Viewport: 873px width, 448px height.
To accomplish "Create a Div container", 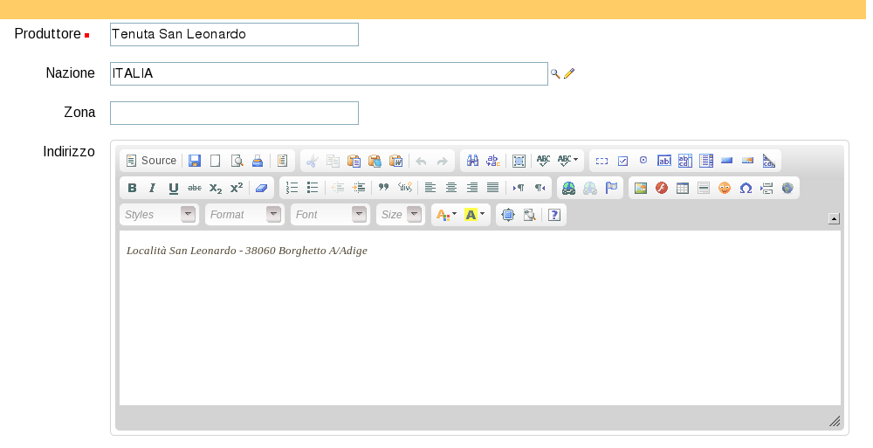I will [x=405, y=188].
